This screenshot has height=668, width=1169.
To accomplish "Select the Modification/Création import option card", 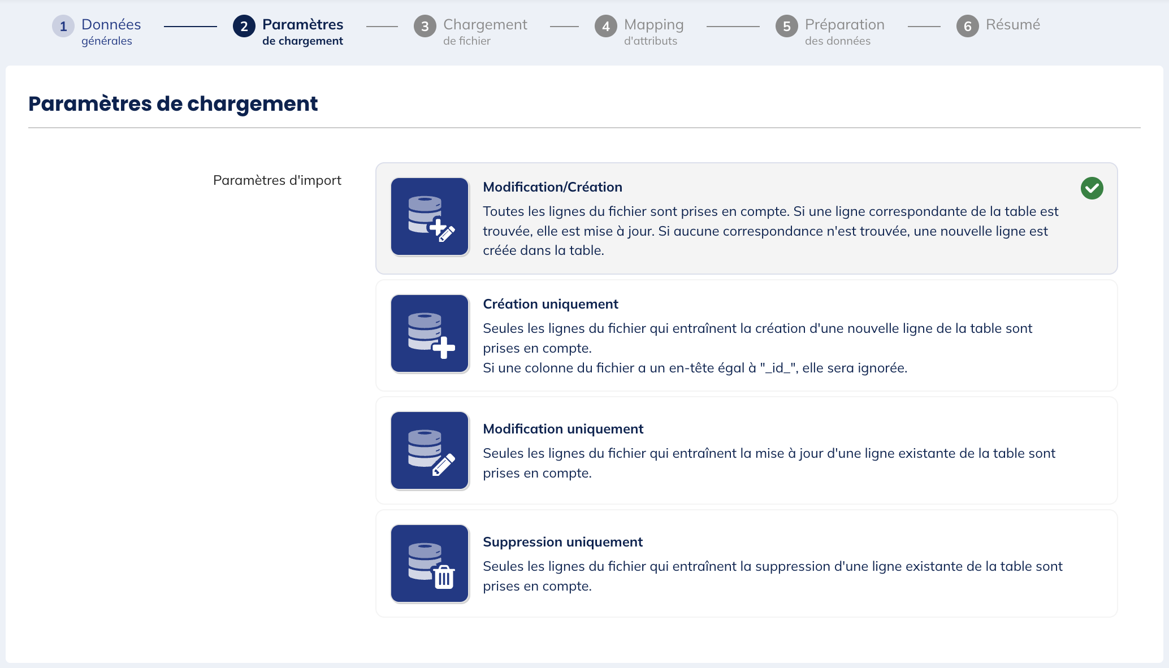I will (746, 219).
